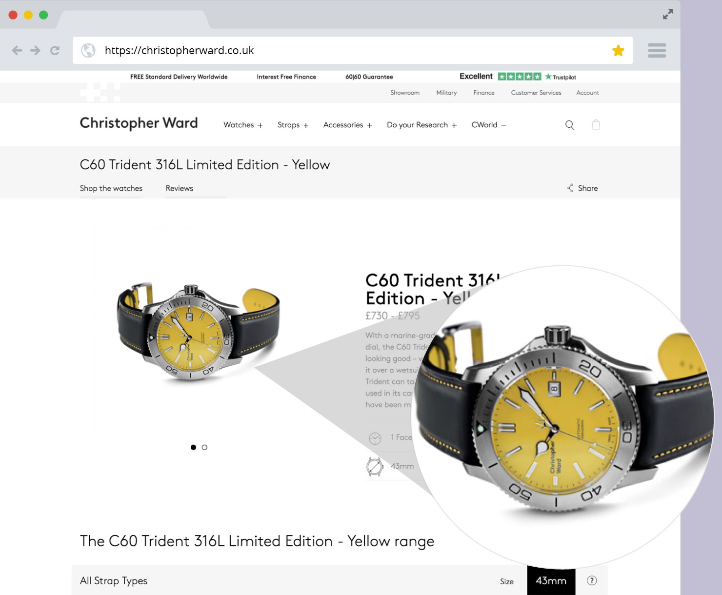This screenshot has height=595, width=722.
Task: Expand the Do your Research menu
Action: 421,125
